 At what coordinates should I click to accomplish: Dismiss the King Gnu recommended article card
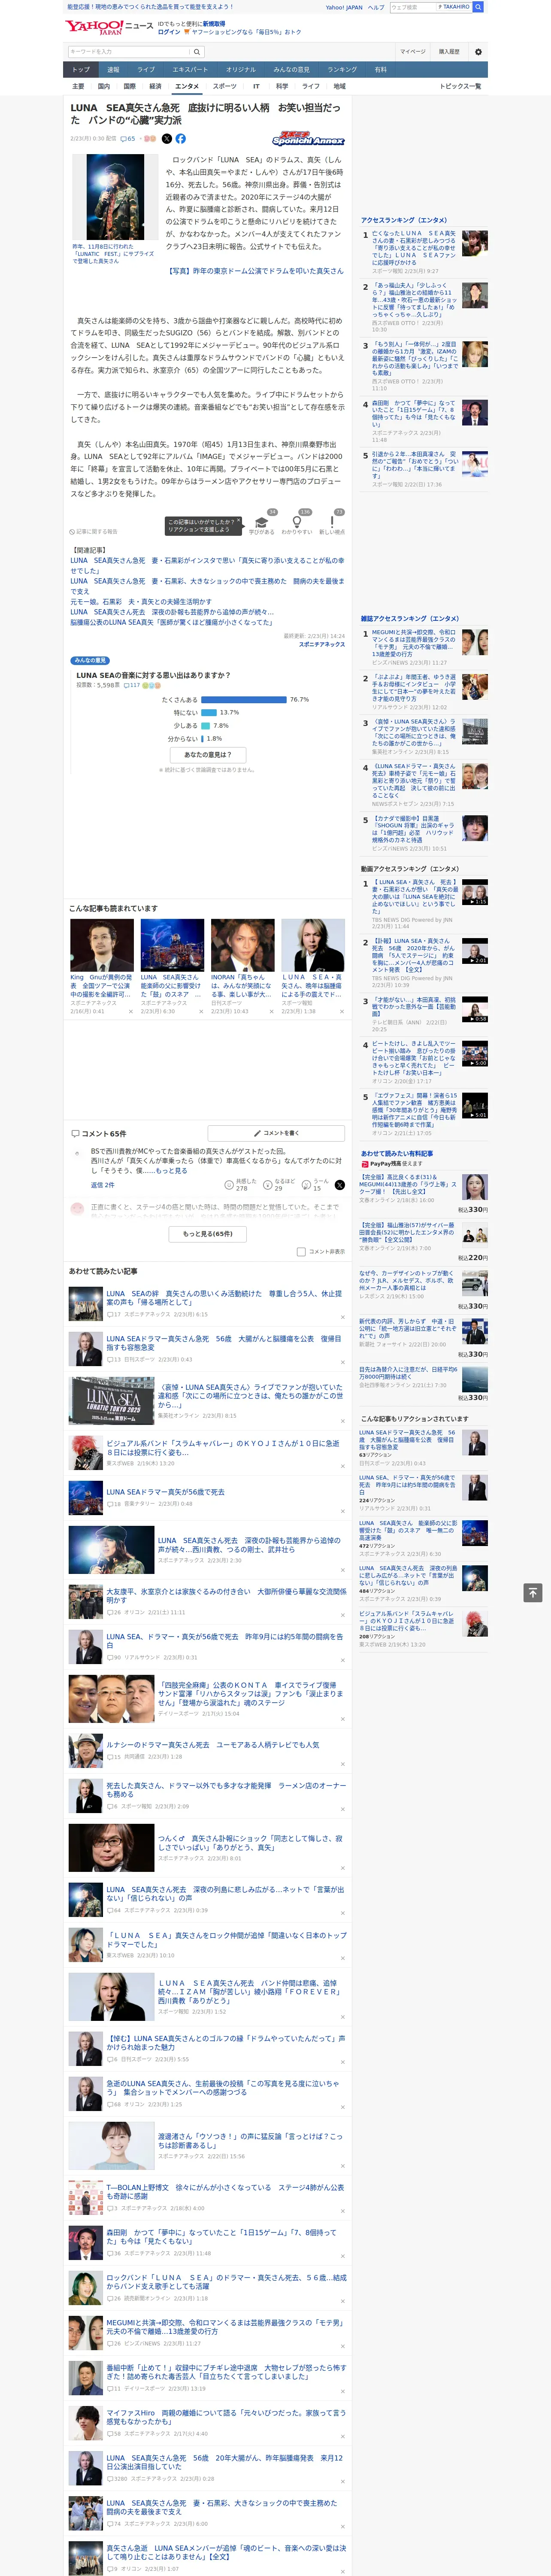tap(130, 1011)
